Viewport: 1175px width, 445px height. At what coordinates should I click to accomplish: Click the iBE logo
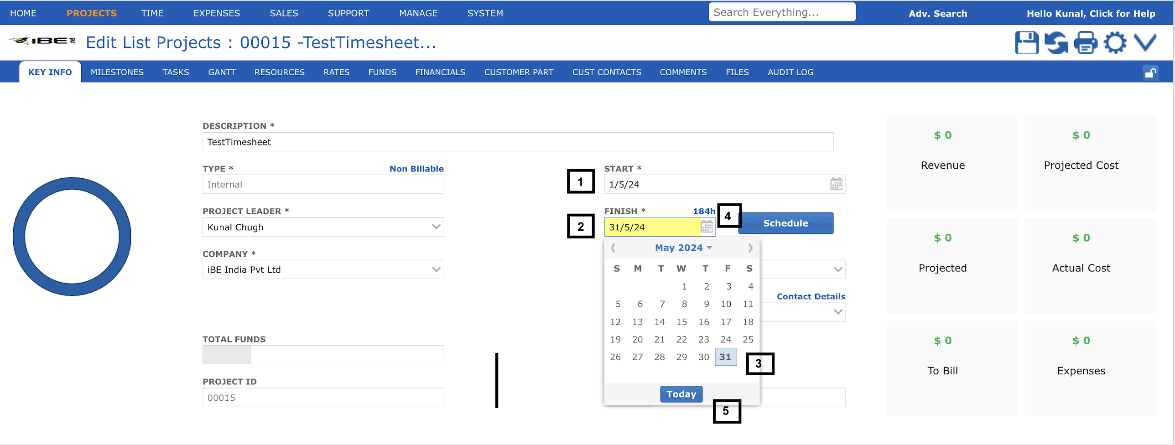click(42, 41)
